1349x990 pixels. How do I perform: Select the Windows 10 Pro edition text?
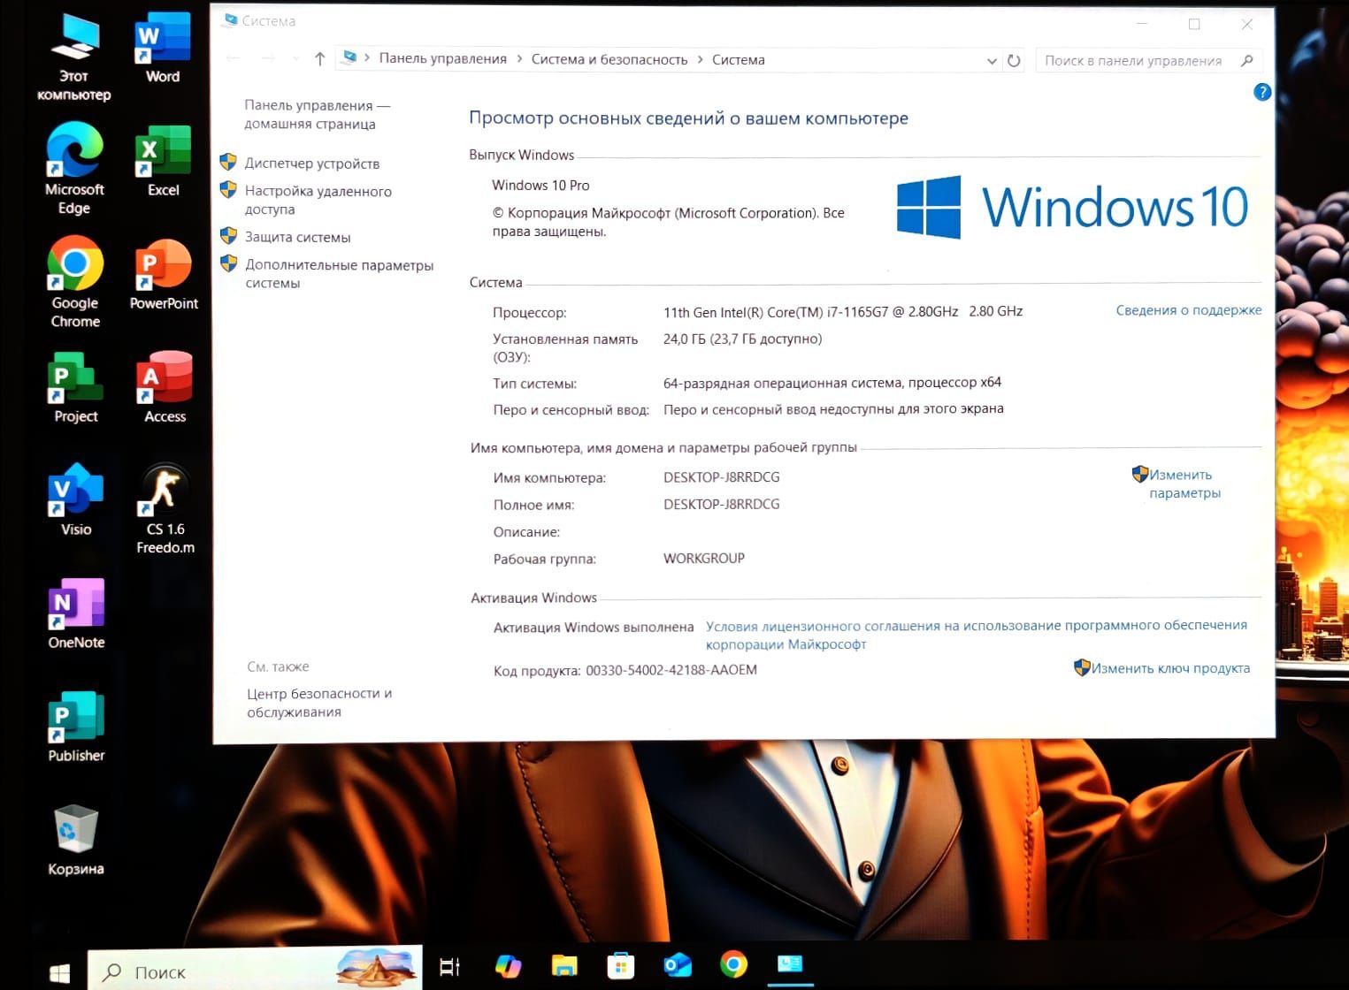[540, 185]
